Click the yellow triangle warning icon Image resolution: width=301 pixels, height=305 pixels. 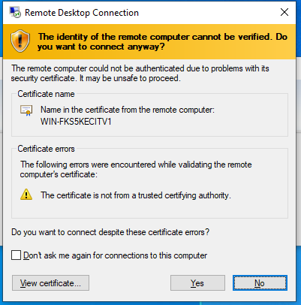coord(26,195)
